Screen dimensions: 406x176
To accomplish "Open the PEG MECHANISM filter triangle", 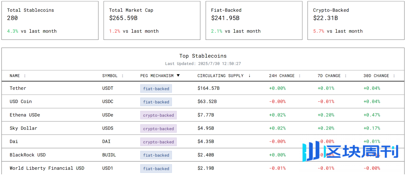I will tap(178, 76).
